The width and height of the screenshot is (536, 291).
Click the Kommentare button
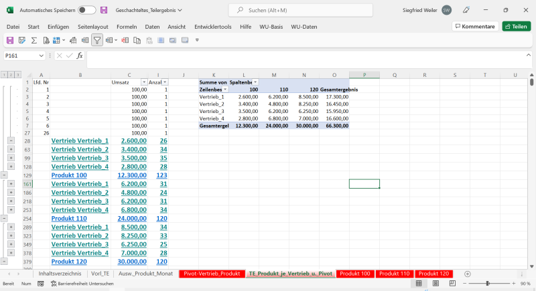(475, 26)
